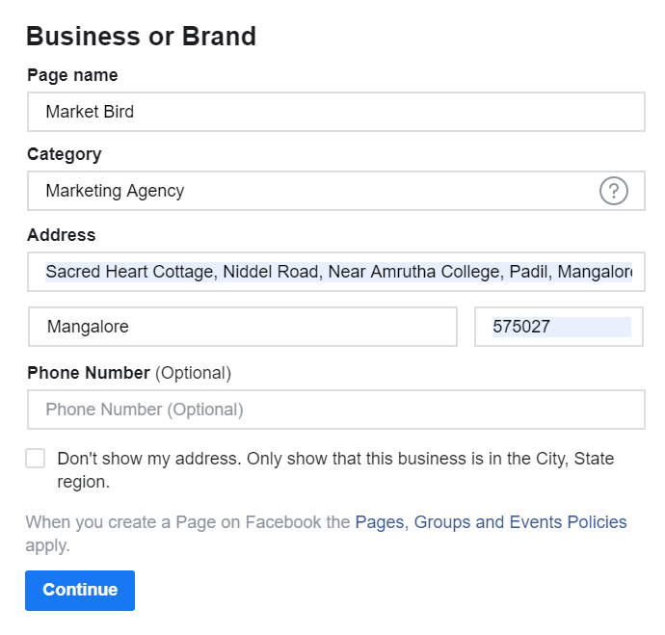Screen dimensions: 665x635
Task: Click the bold Phone Number label text
Action: (89, 373)
